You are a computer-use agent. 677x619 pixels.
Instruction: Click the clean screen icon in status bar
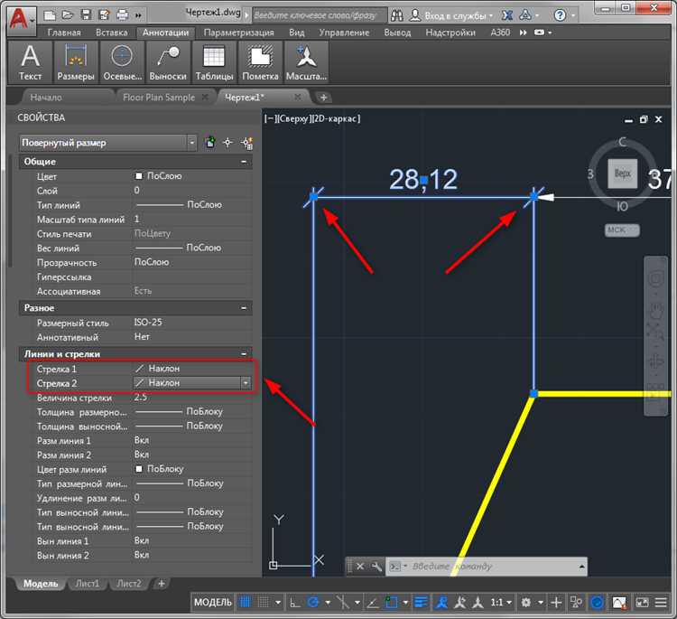[x=642, y=602]
